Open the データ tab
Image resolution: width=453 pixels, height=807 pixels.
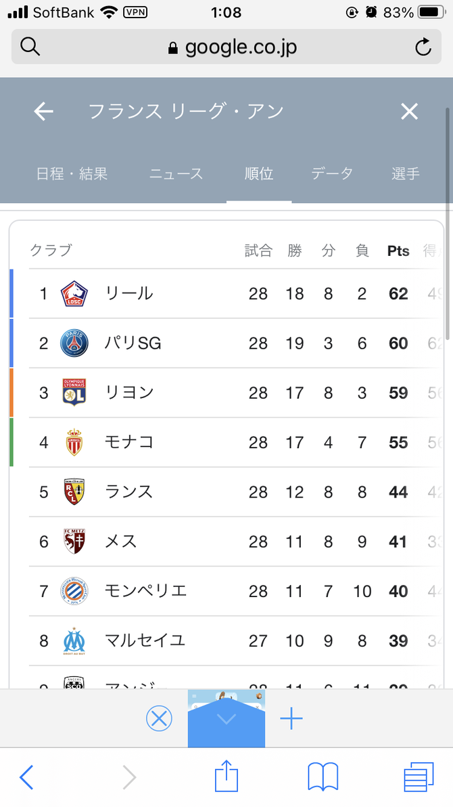click(332, 174)
